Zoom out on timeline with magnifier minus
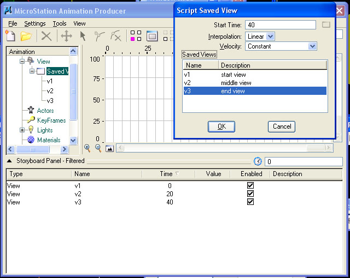Image resolution: width=350 pixels, height=278 pixels. [x=98, y=148]
